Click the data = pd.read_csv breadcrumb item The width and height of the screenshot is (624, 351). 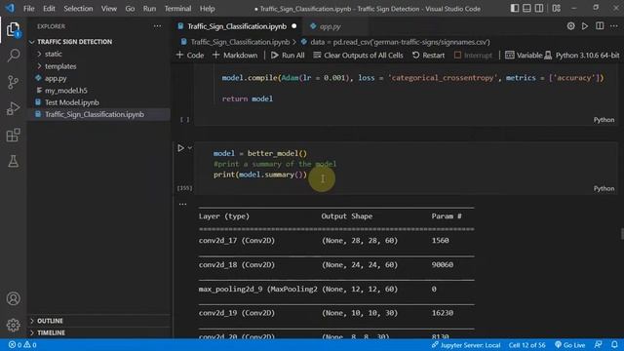click(x=400, y=42)
